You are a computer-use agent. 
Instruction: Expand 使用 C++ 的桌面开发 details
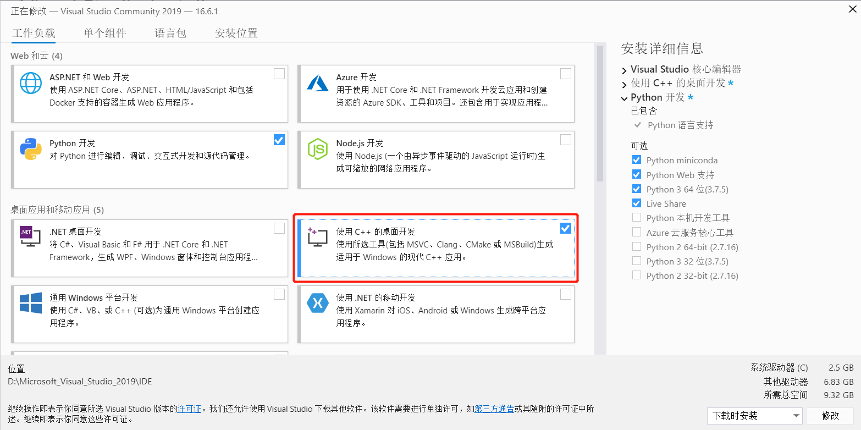click(x=624, y=85)
